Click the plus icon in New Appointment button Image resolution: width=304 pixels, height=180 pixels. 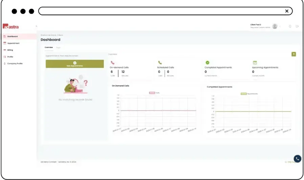[x=75, y=63]
